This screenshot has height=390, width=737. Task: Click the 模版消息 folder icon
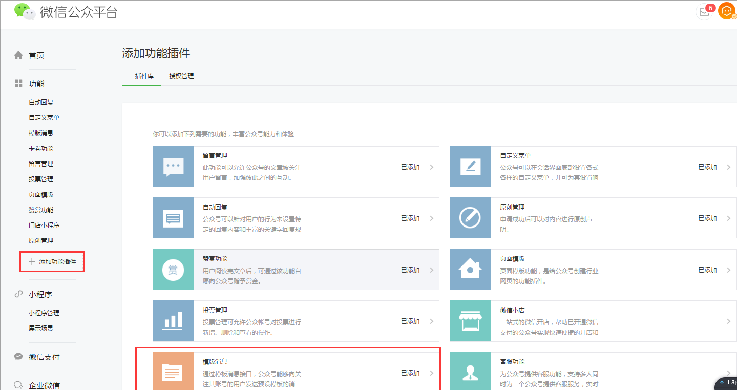point(173,372)
